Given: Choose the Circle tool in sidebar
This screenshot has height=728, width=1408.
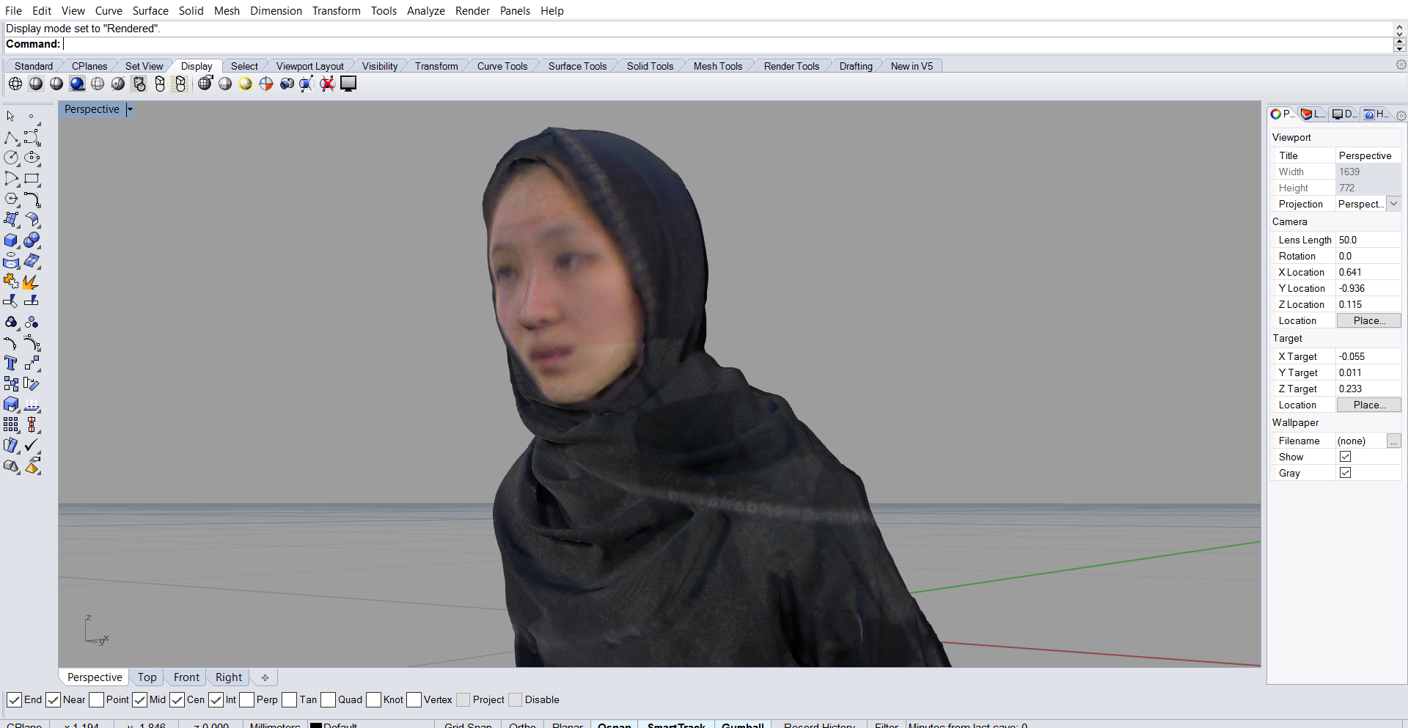Looking at the screenshot, I should point(11,158).
